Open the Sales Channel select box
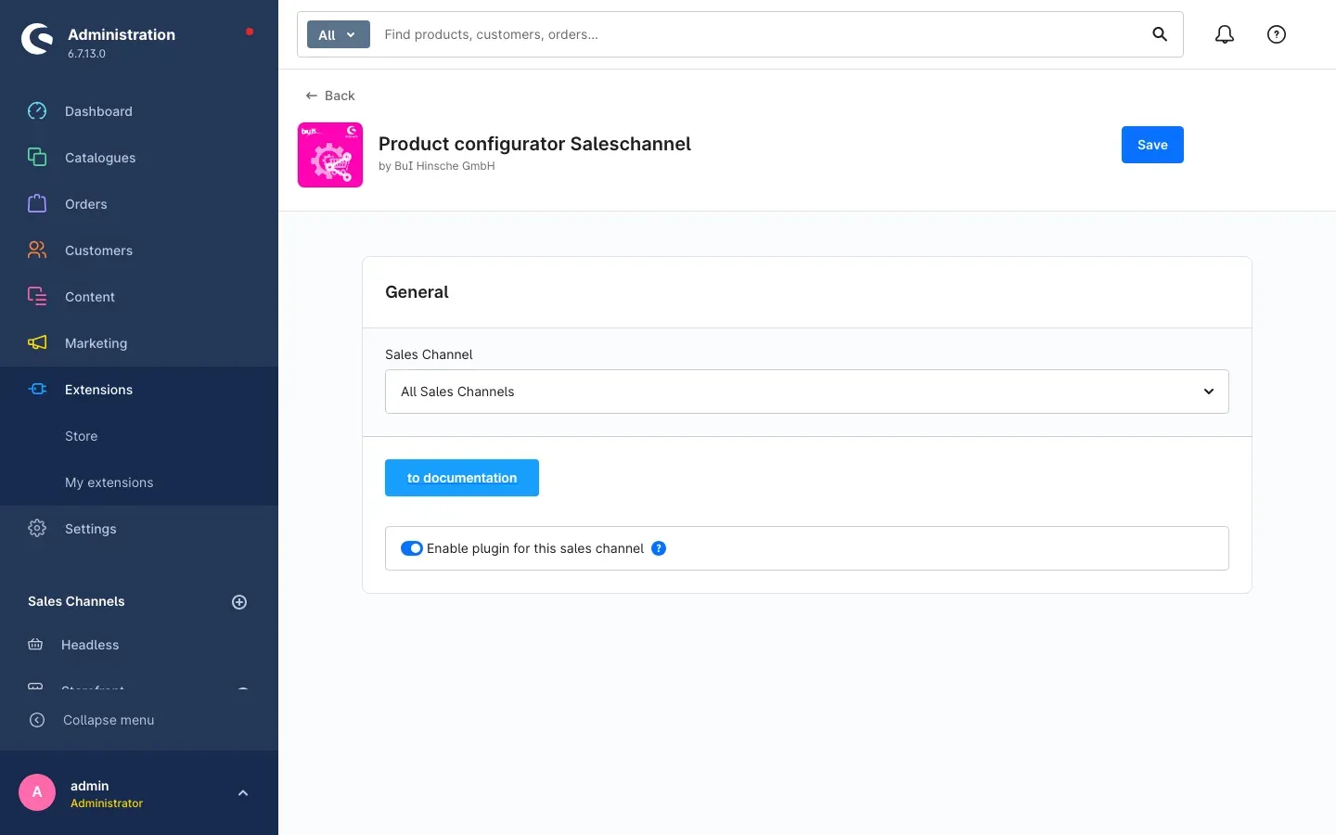The image size is (1336, 835). 807,392
